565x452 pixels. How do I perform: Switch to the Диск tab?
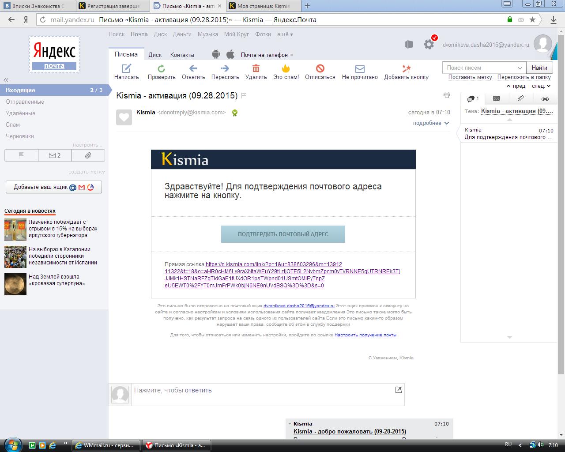(155, 55)
